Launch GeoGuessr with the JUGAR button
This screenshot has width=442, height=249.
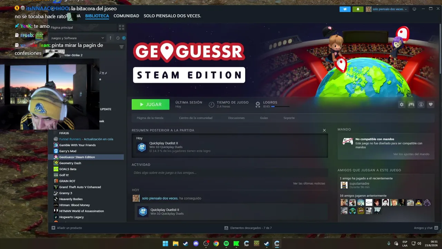click(x=151, y=104)
